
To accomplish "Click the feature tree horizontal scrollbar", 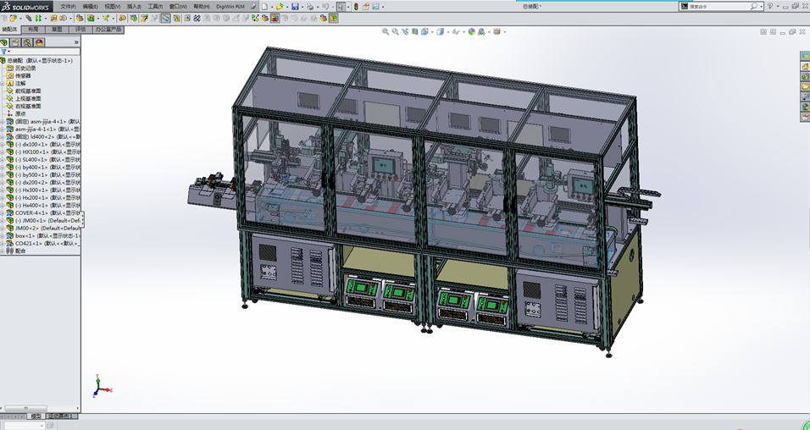I will click(25, 408).
